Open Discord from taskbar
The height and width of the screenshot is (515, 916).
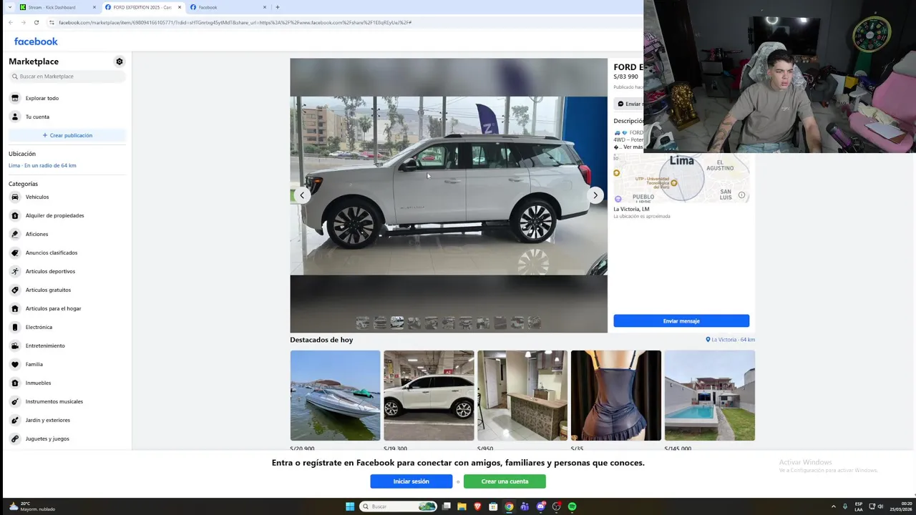tap(540, 506)
